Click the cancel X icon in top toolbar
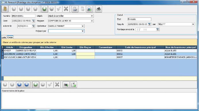This screenshot has width=199, height=111. pos(66,9)
